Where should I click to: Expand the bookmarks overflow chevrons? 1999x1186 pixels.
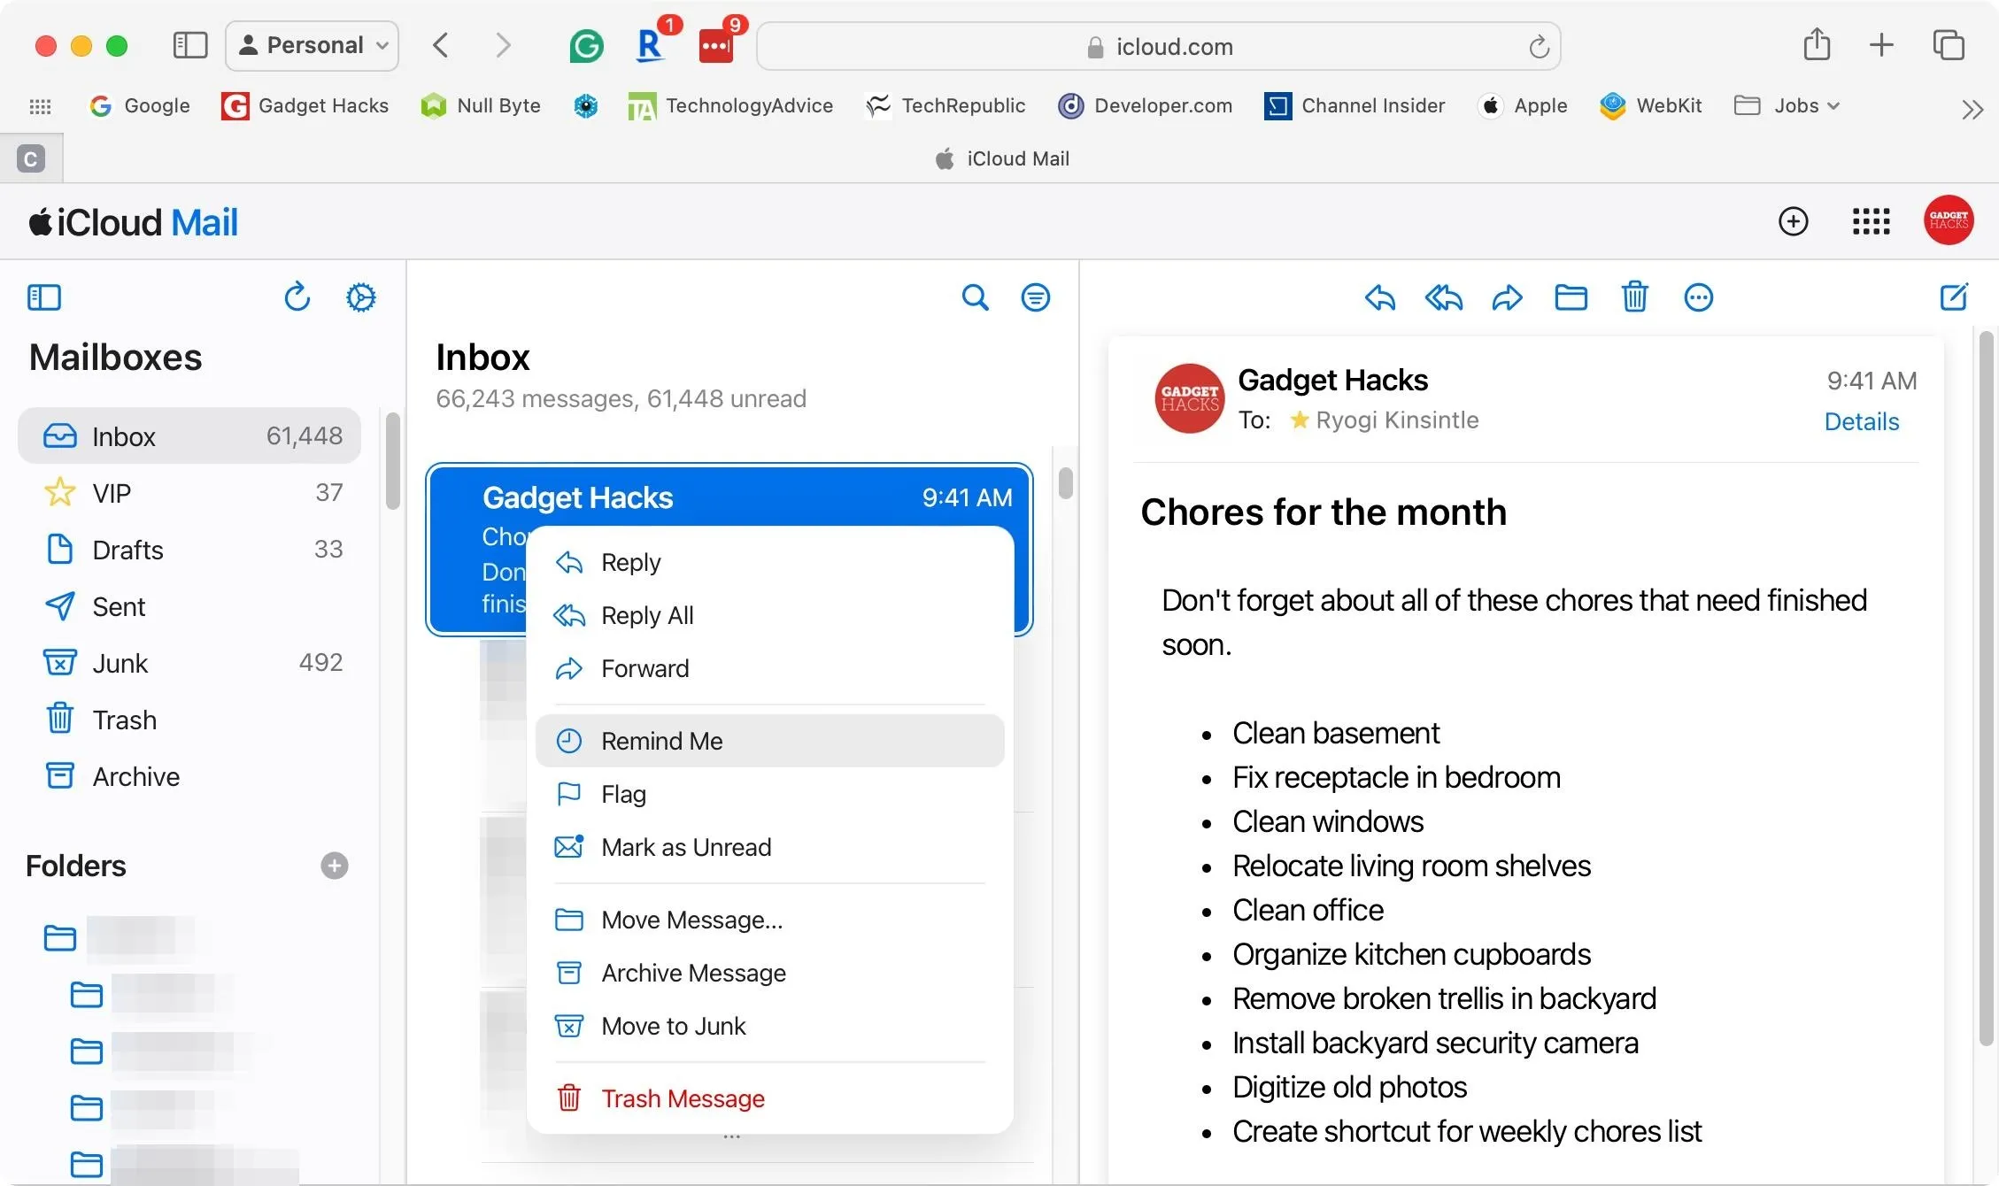1972,109
